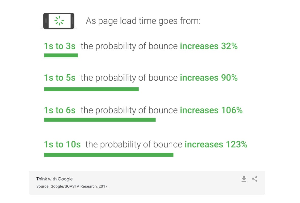Viewport: 300px width, 203px height.
Task: Click "the probability of bounce" in 1s to 3s row
Action: click(x=129, y=46)
